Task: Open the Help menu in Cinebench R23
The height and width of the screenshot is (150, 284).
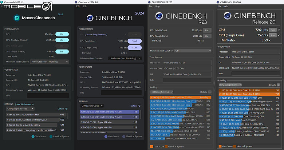Action: click(157, 6)
